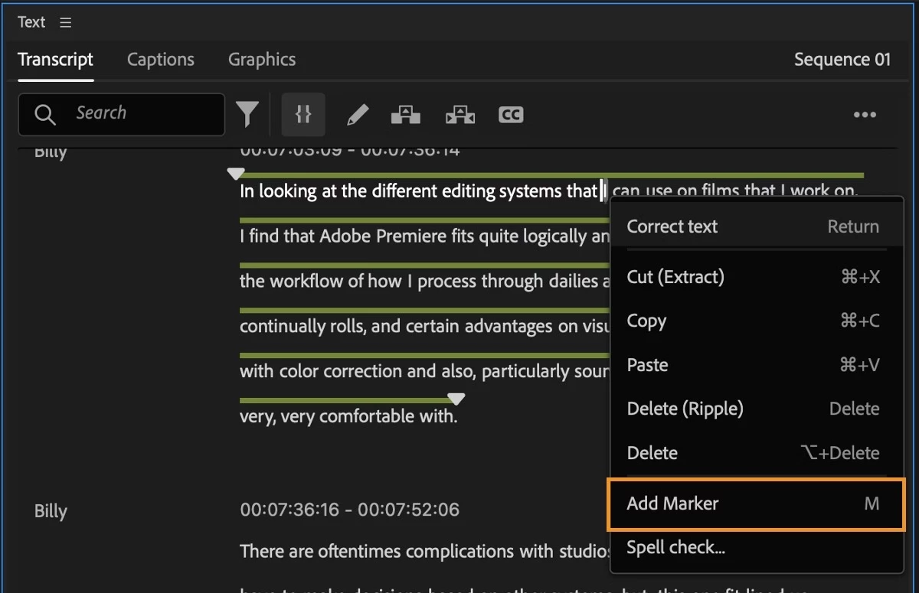Viewport: 919px width, 593px height.
Task: Click the line starting "with color correction"
Action: (425, 372)
